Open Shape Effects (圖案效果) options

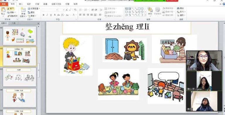[168, 15]
